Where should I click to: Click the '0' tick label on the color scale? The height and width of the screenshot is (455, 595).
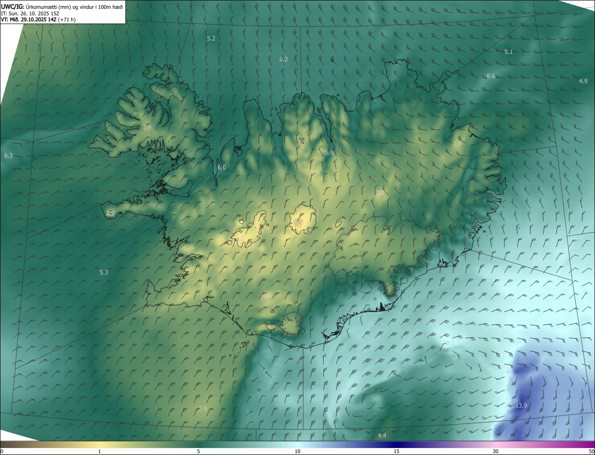(2, 451)
